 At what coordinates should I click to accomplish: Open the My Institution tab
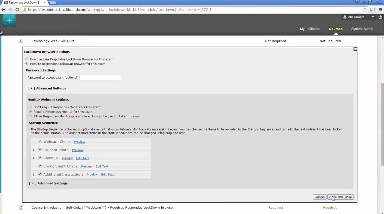click(x=310, y=29)
